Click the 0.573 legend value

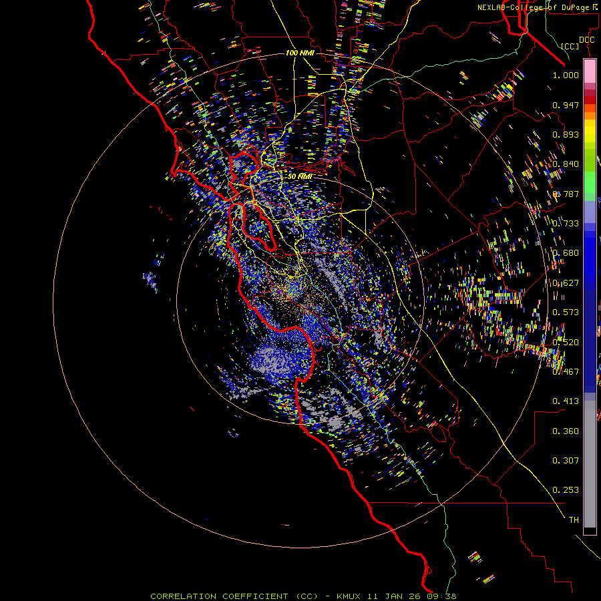[x=566, y=313]
